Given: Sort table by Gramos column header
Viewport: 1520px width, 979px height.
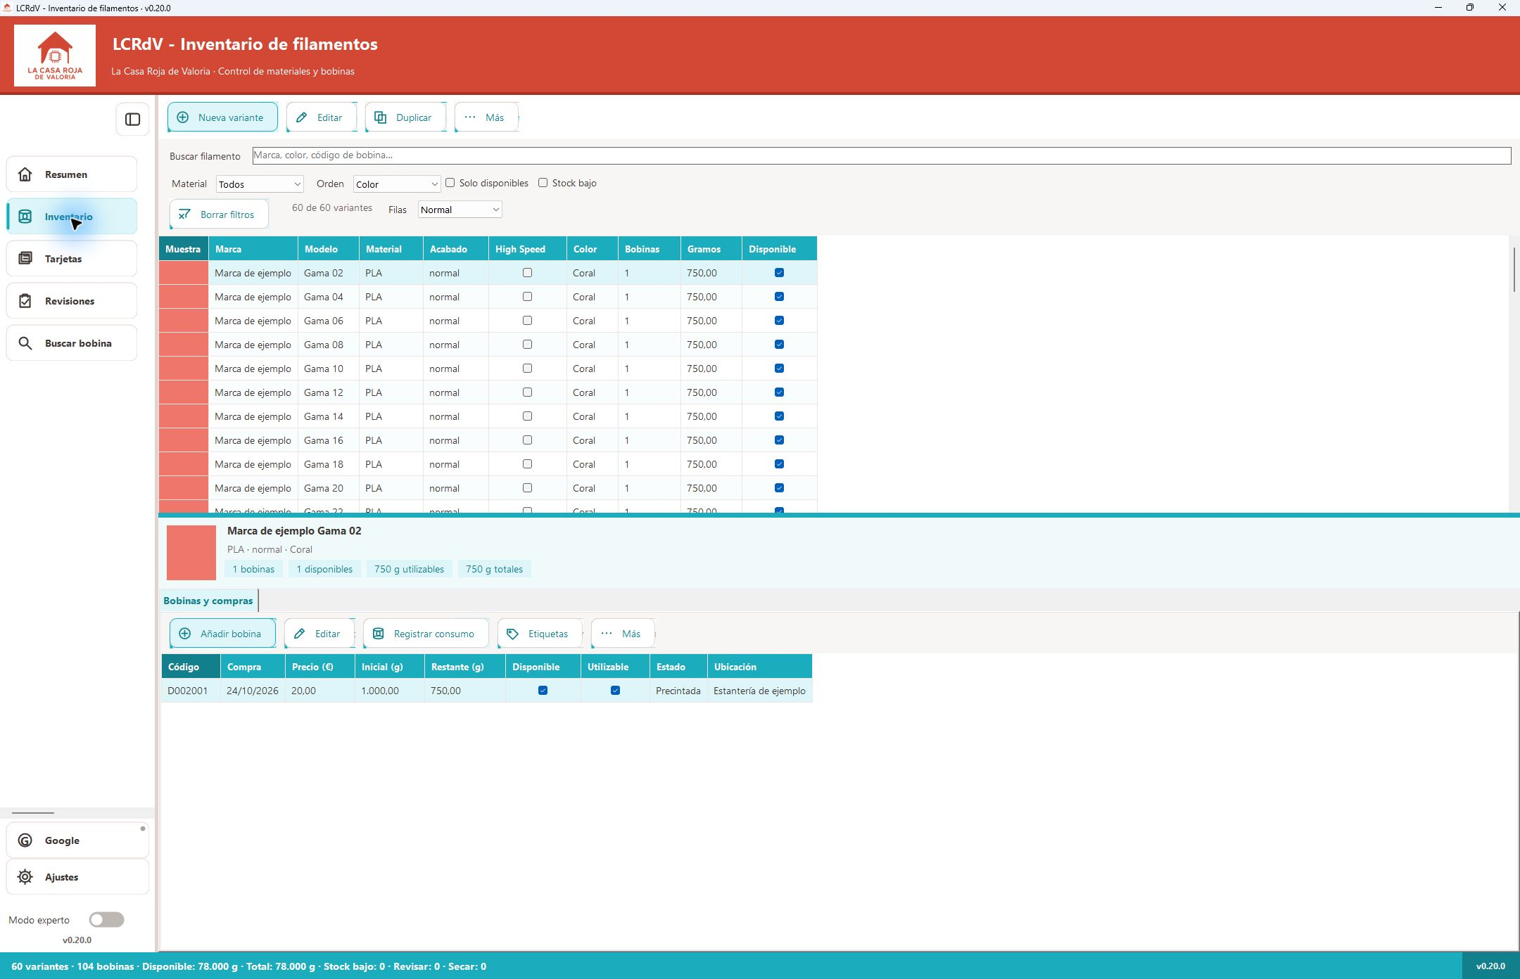Looking at the screenshot, I should pos(711,249).
